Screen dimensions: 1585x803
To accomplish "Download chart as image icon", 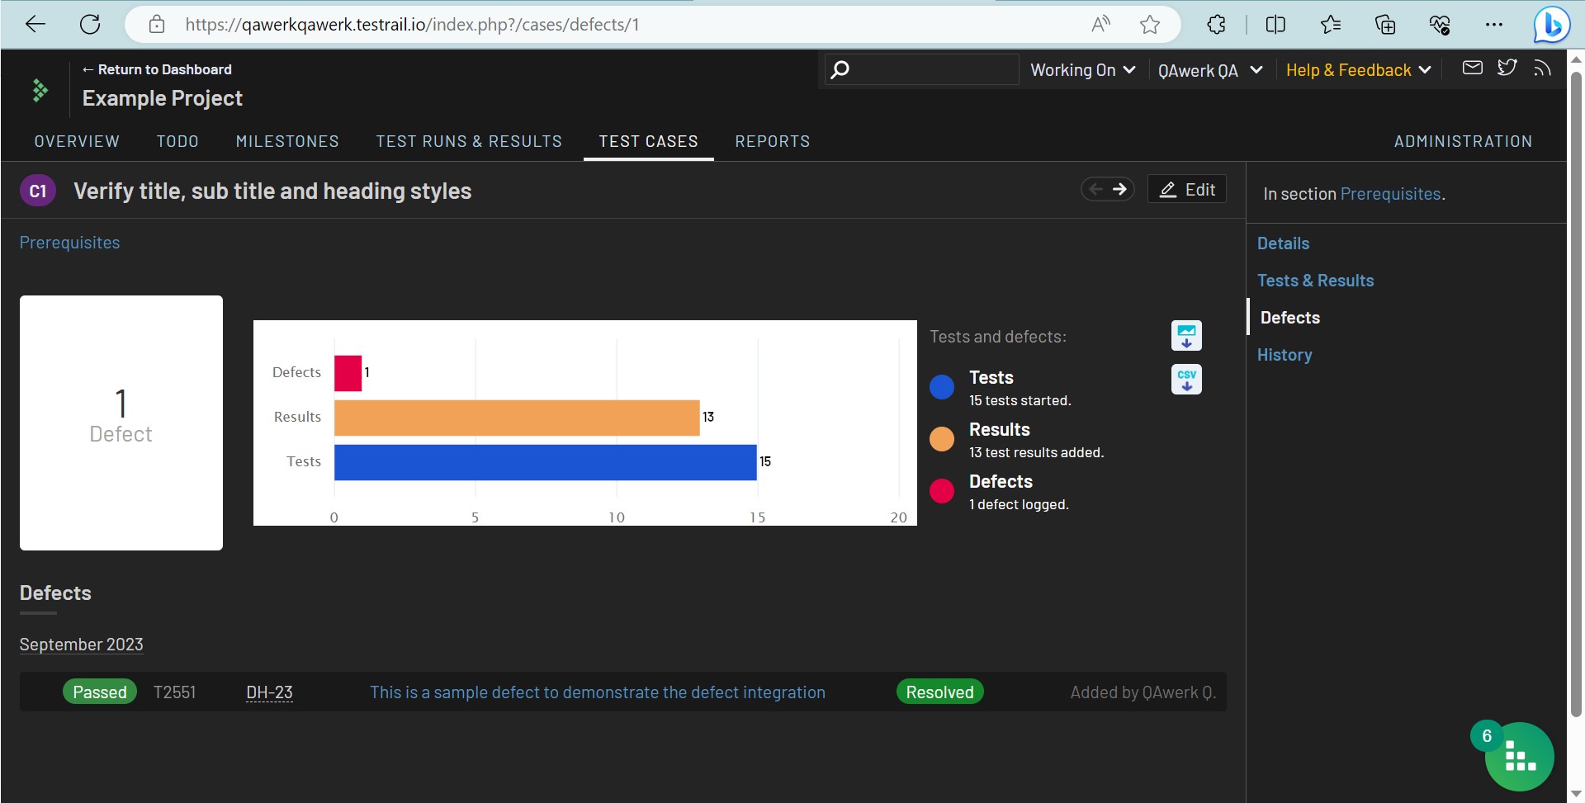I will [x=1186, y=336].
